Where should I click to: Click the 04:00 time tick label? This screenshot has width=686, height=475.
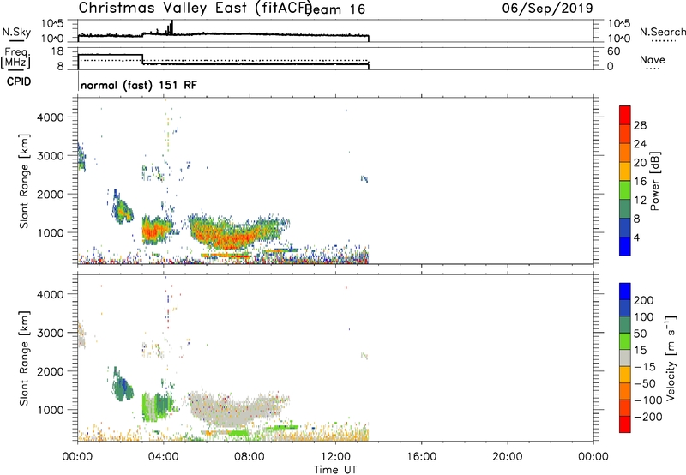click(x=164, y=457)
